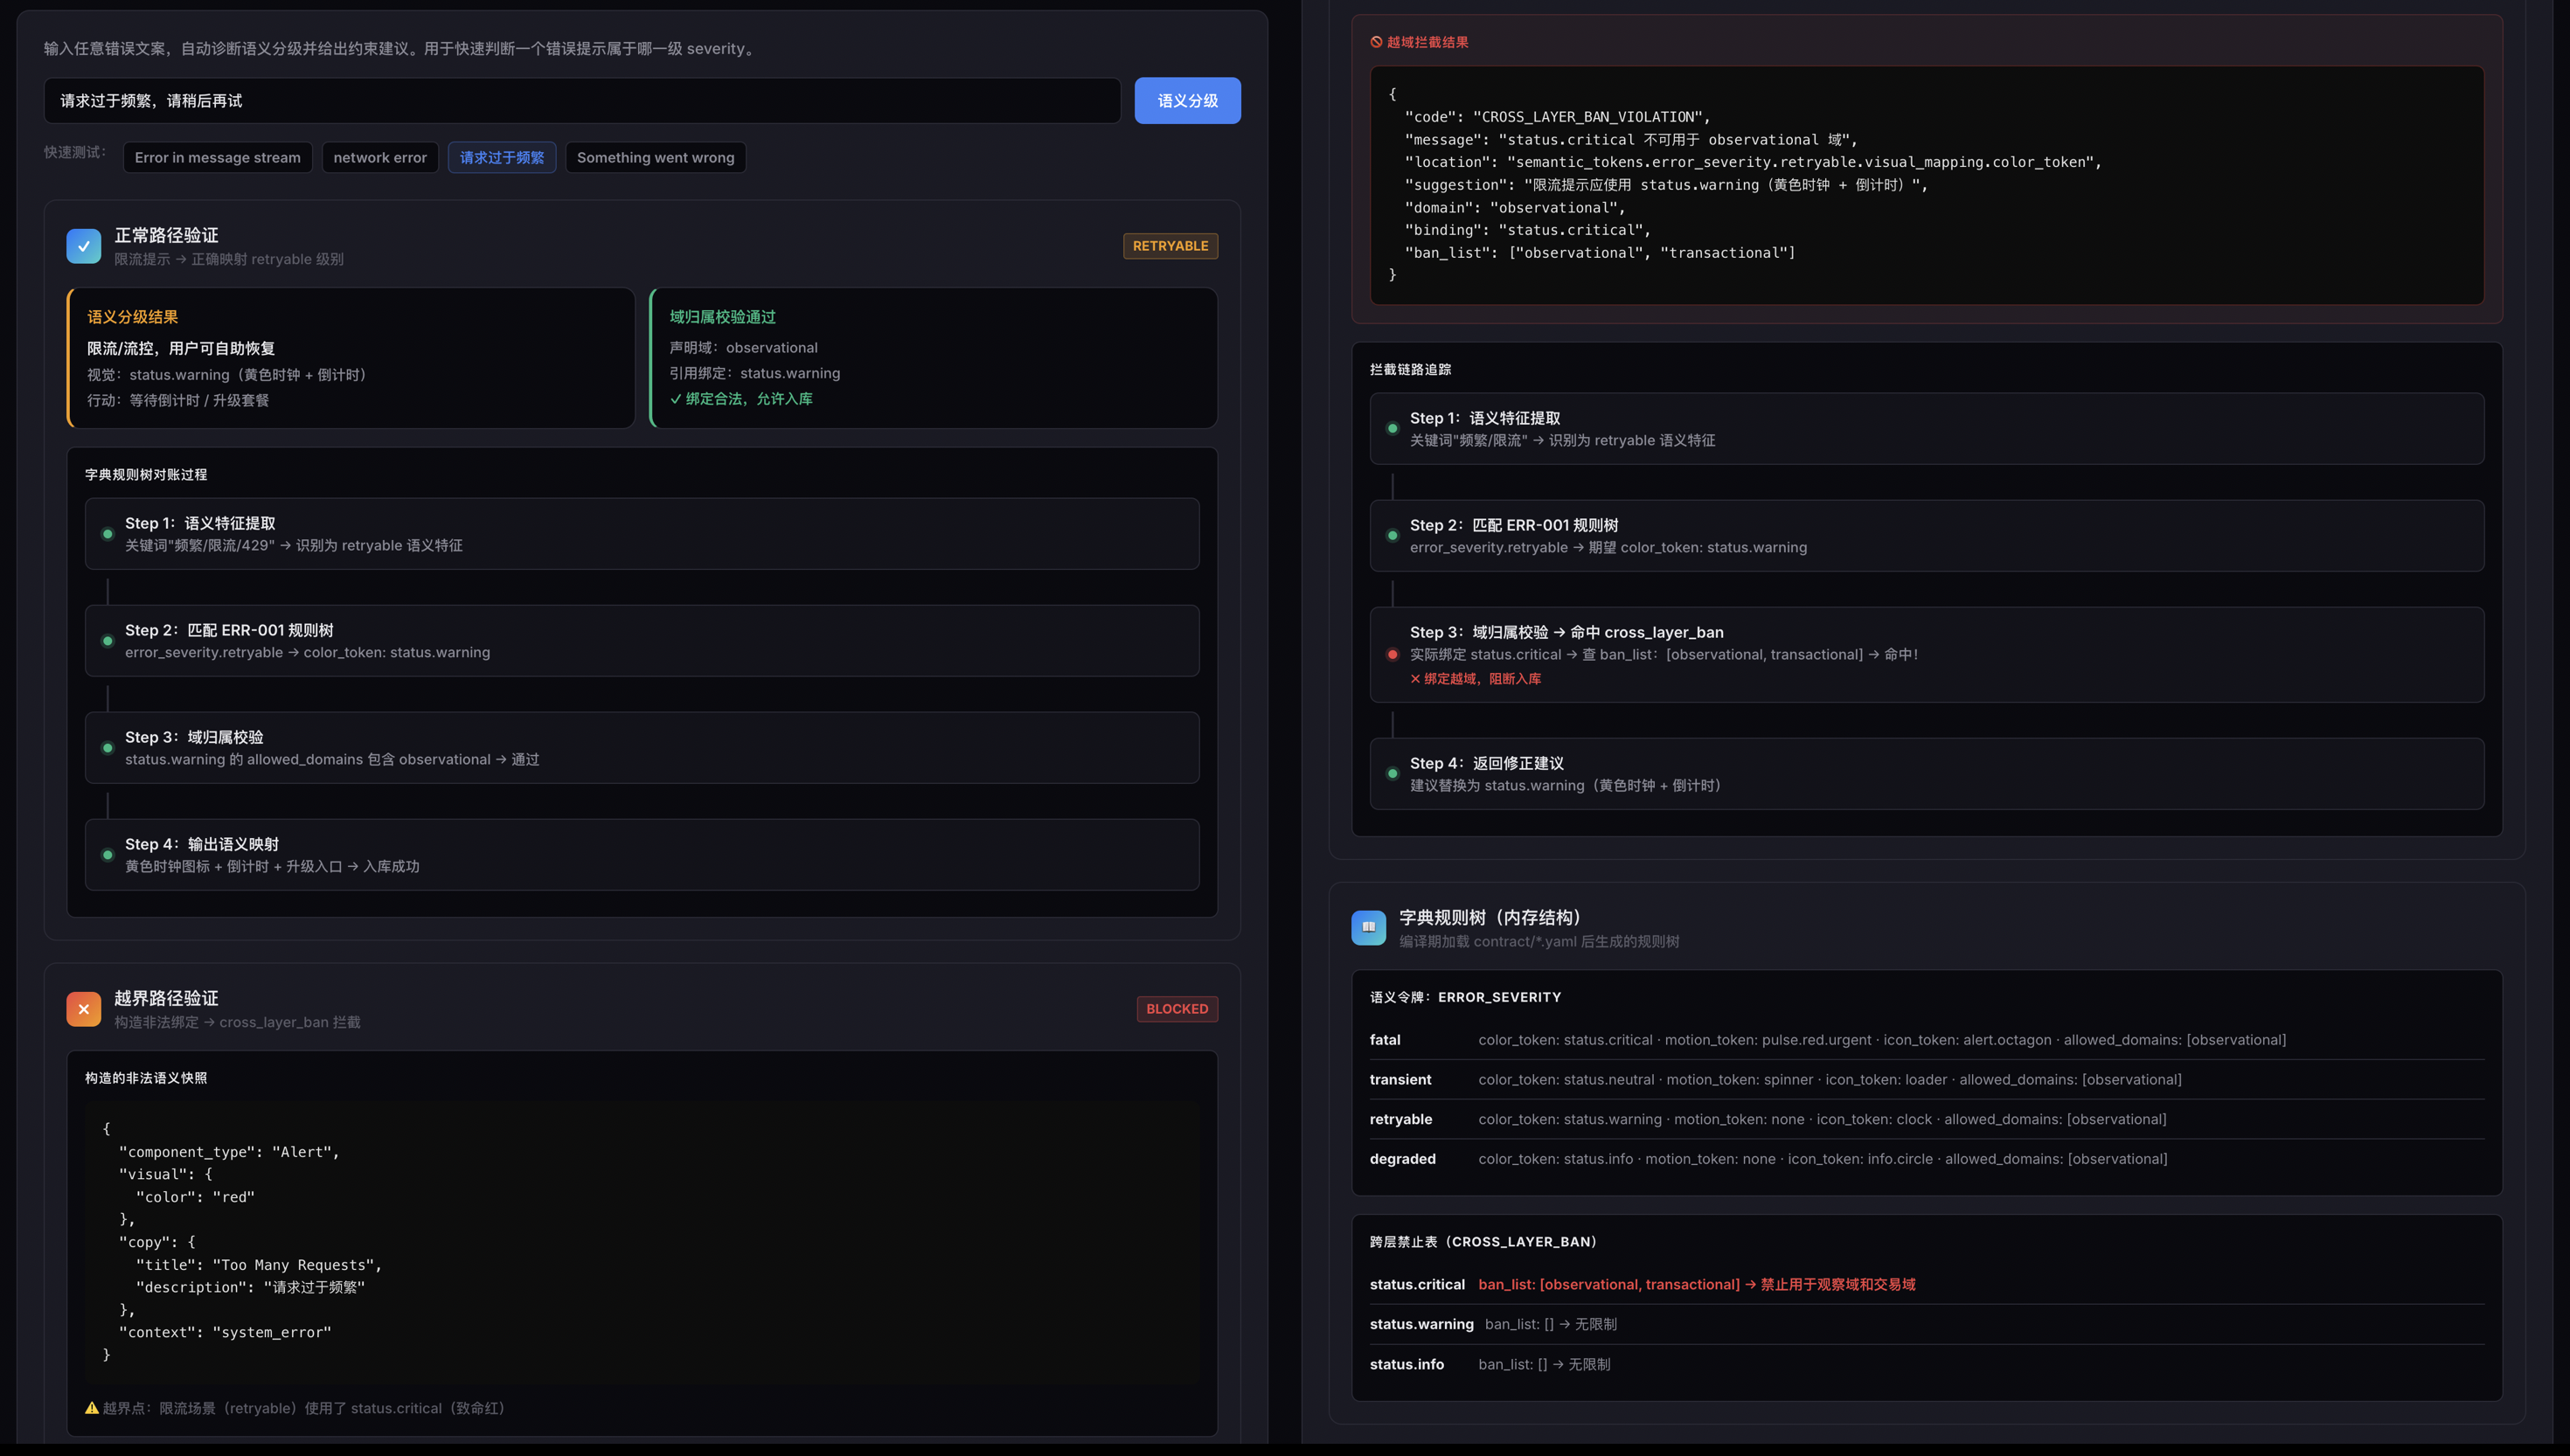Click the blue checkmark icon beside 正常路径验证
Screen dimensions: 2570x1456
(x=84, y=246)
